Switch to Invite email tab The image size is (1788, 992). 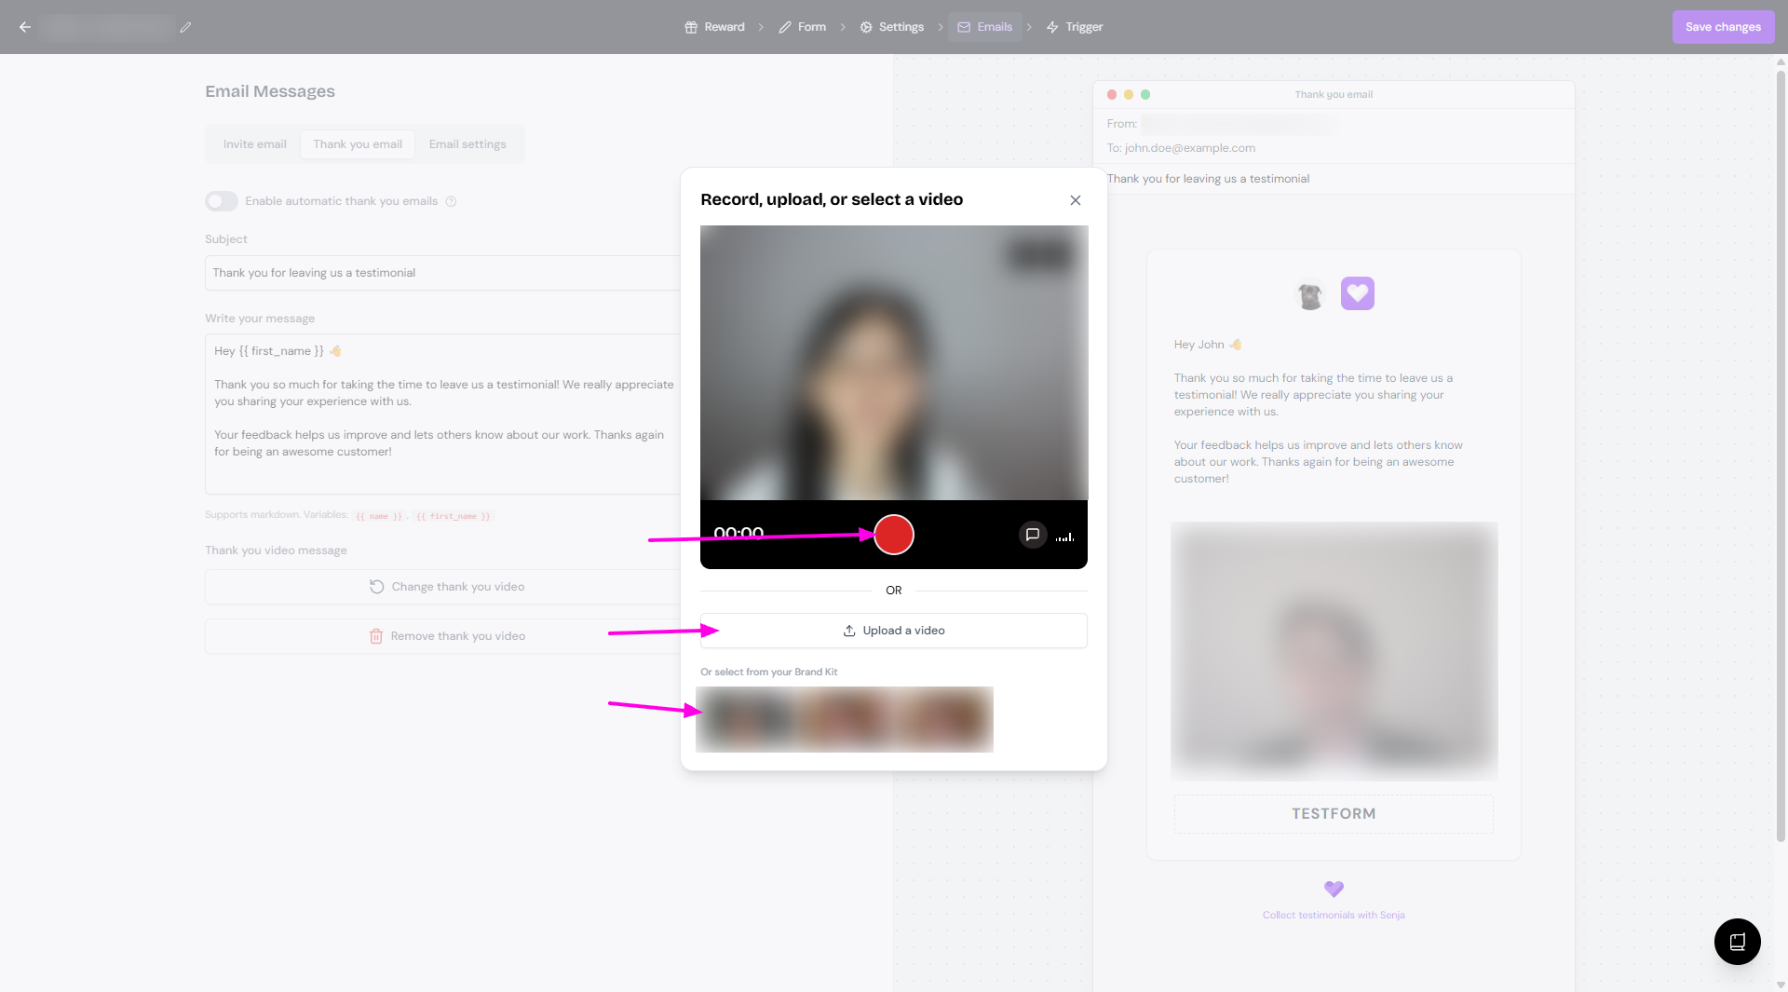coord(254,144)
